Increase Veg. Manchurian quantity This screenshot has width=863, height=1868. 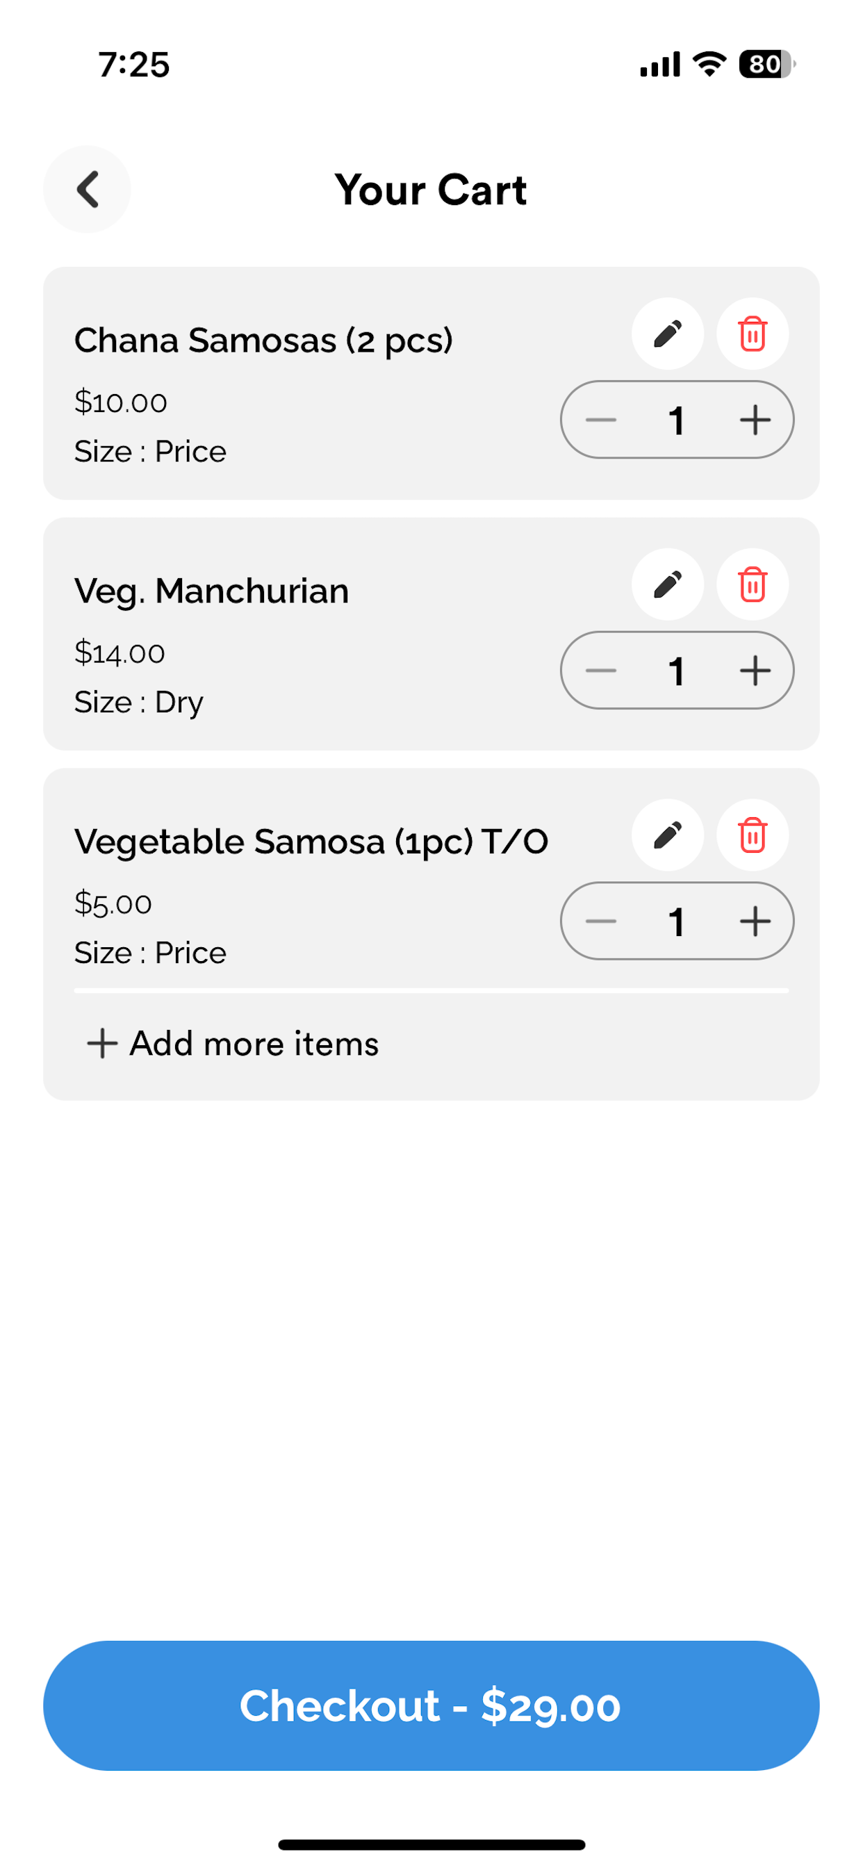(754, 671)
